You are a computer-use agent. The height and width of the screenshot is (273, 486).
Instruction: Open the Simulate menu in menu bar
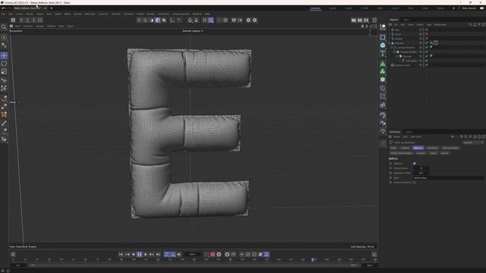click(x=128, y=14)
